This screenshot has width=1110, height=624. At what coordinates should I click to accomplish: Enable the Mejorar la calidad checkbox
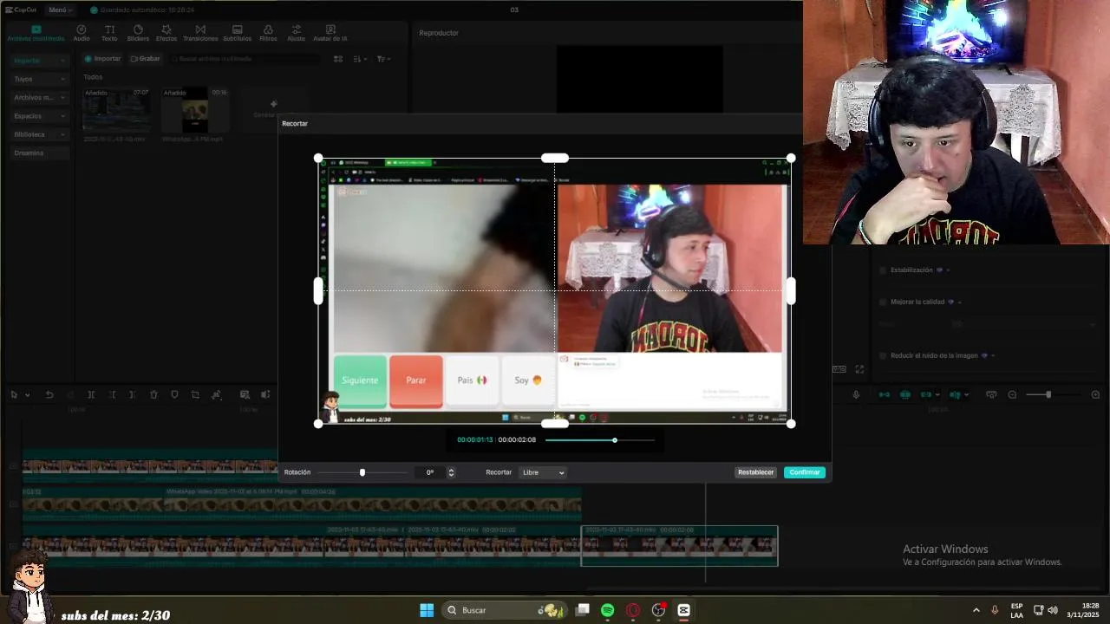[x=883, y=302]
